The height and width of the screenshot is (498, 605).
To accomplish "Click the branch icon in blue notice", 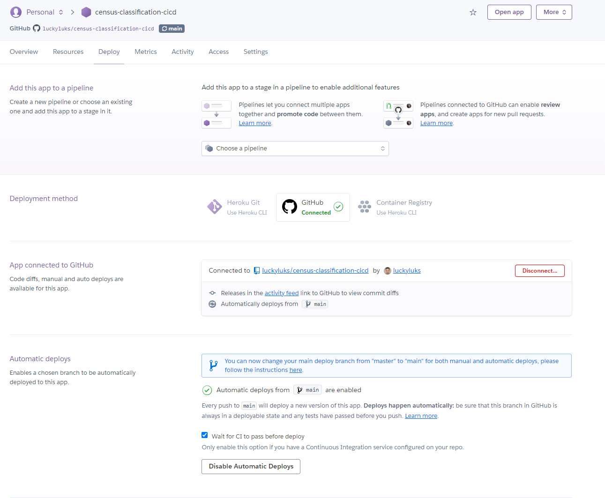I will point(214,365).
